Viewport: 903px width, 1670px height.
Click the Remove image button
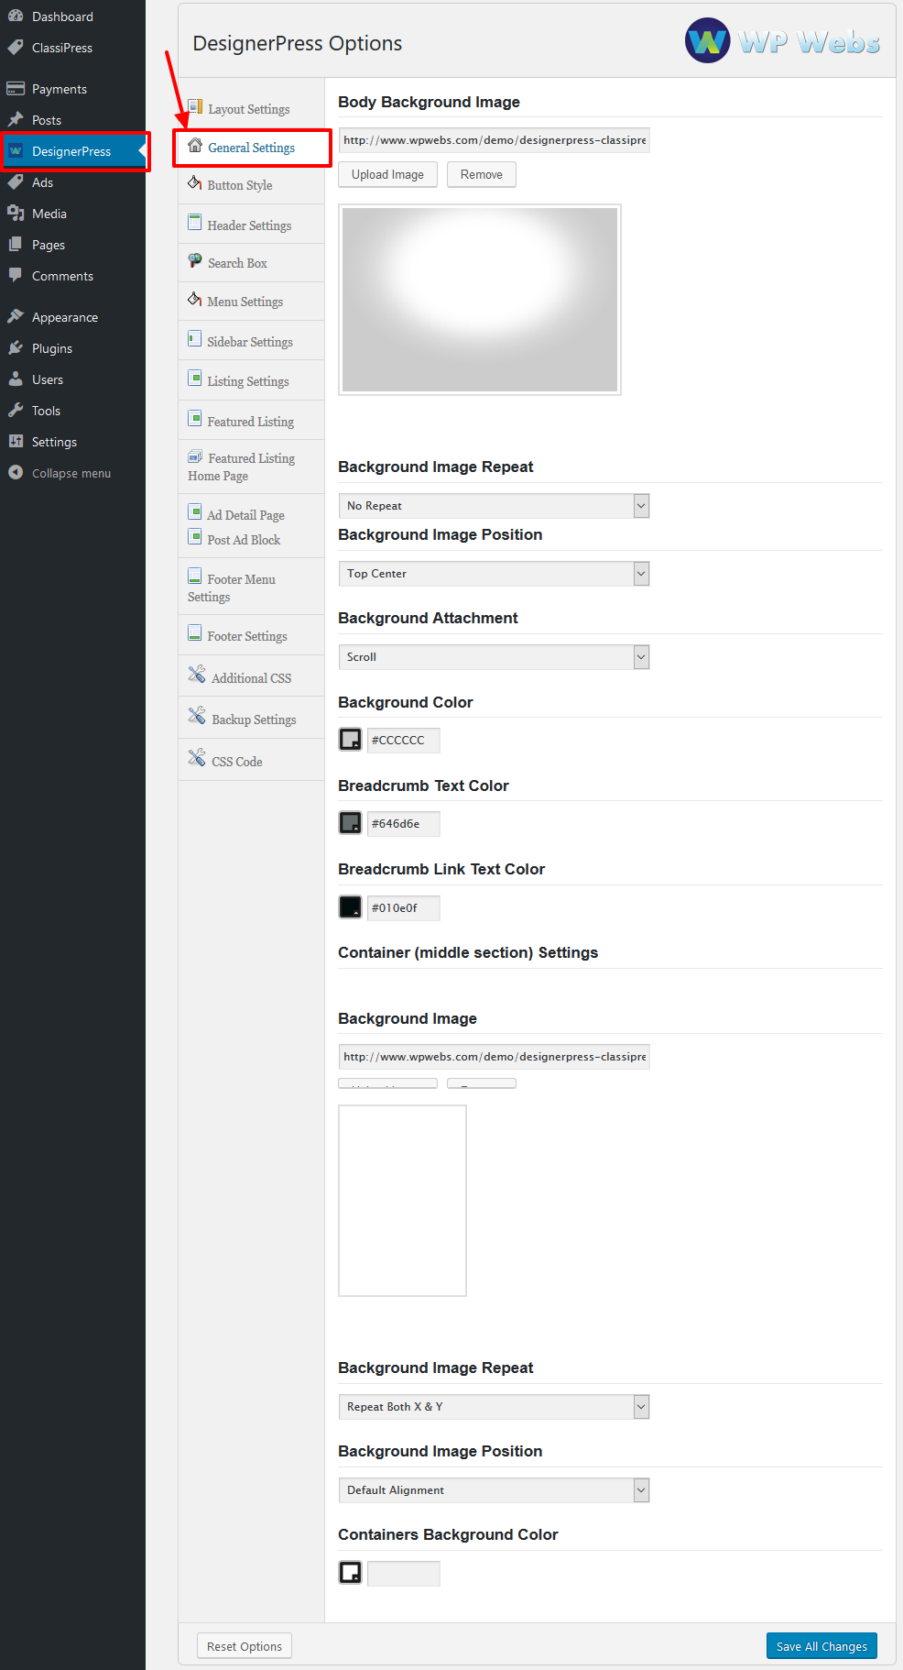pyautogui.click(x=482, y=174)
